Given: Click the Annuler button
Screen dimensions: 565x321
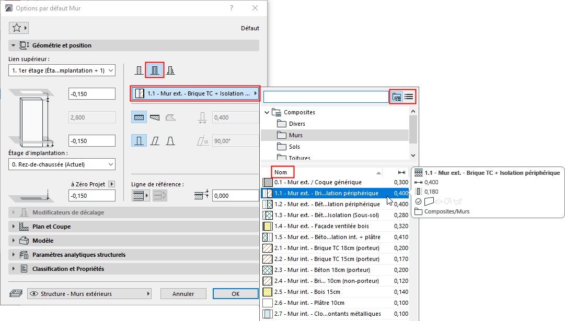Looking at the screenshot, I should 183,294.
